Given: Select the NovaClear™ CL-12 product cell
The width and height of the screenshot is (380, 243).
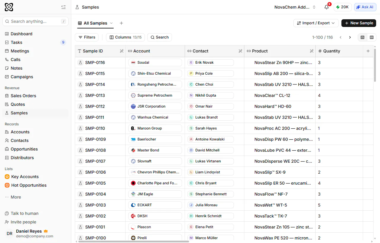Looking at the screenshot, I should click(x=280, y=95).
